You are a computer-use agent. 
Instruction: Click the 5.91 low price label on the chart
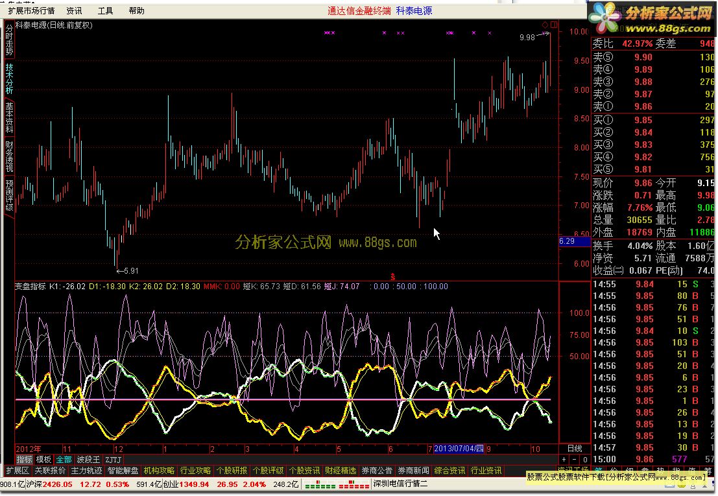pyautogui.click(x=131, y=271)
